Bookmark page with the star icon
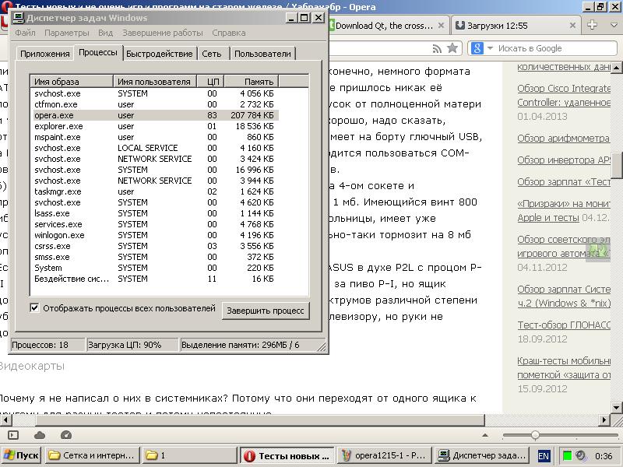This screenshot has width=623, height=467. point(452,48)
